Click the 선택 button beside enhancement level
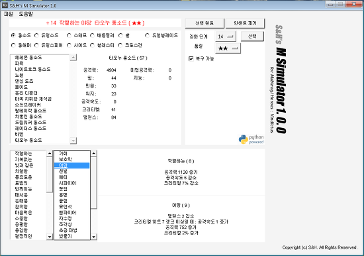This screenshot has height=256, width=364. (252, 36)
